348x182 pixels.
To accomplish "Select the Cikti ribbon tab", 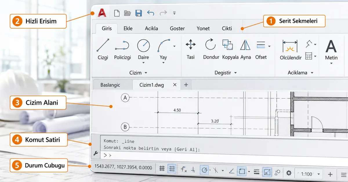I will coord(227,28).
